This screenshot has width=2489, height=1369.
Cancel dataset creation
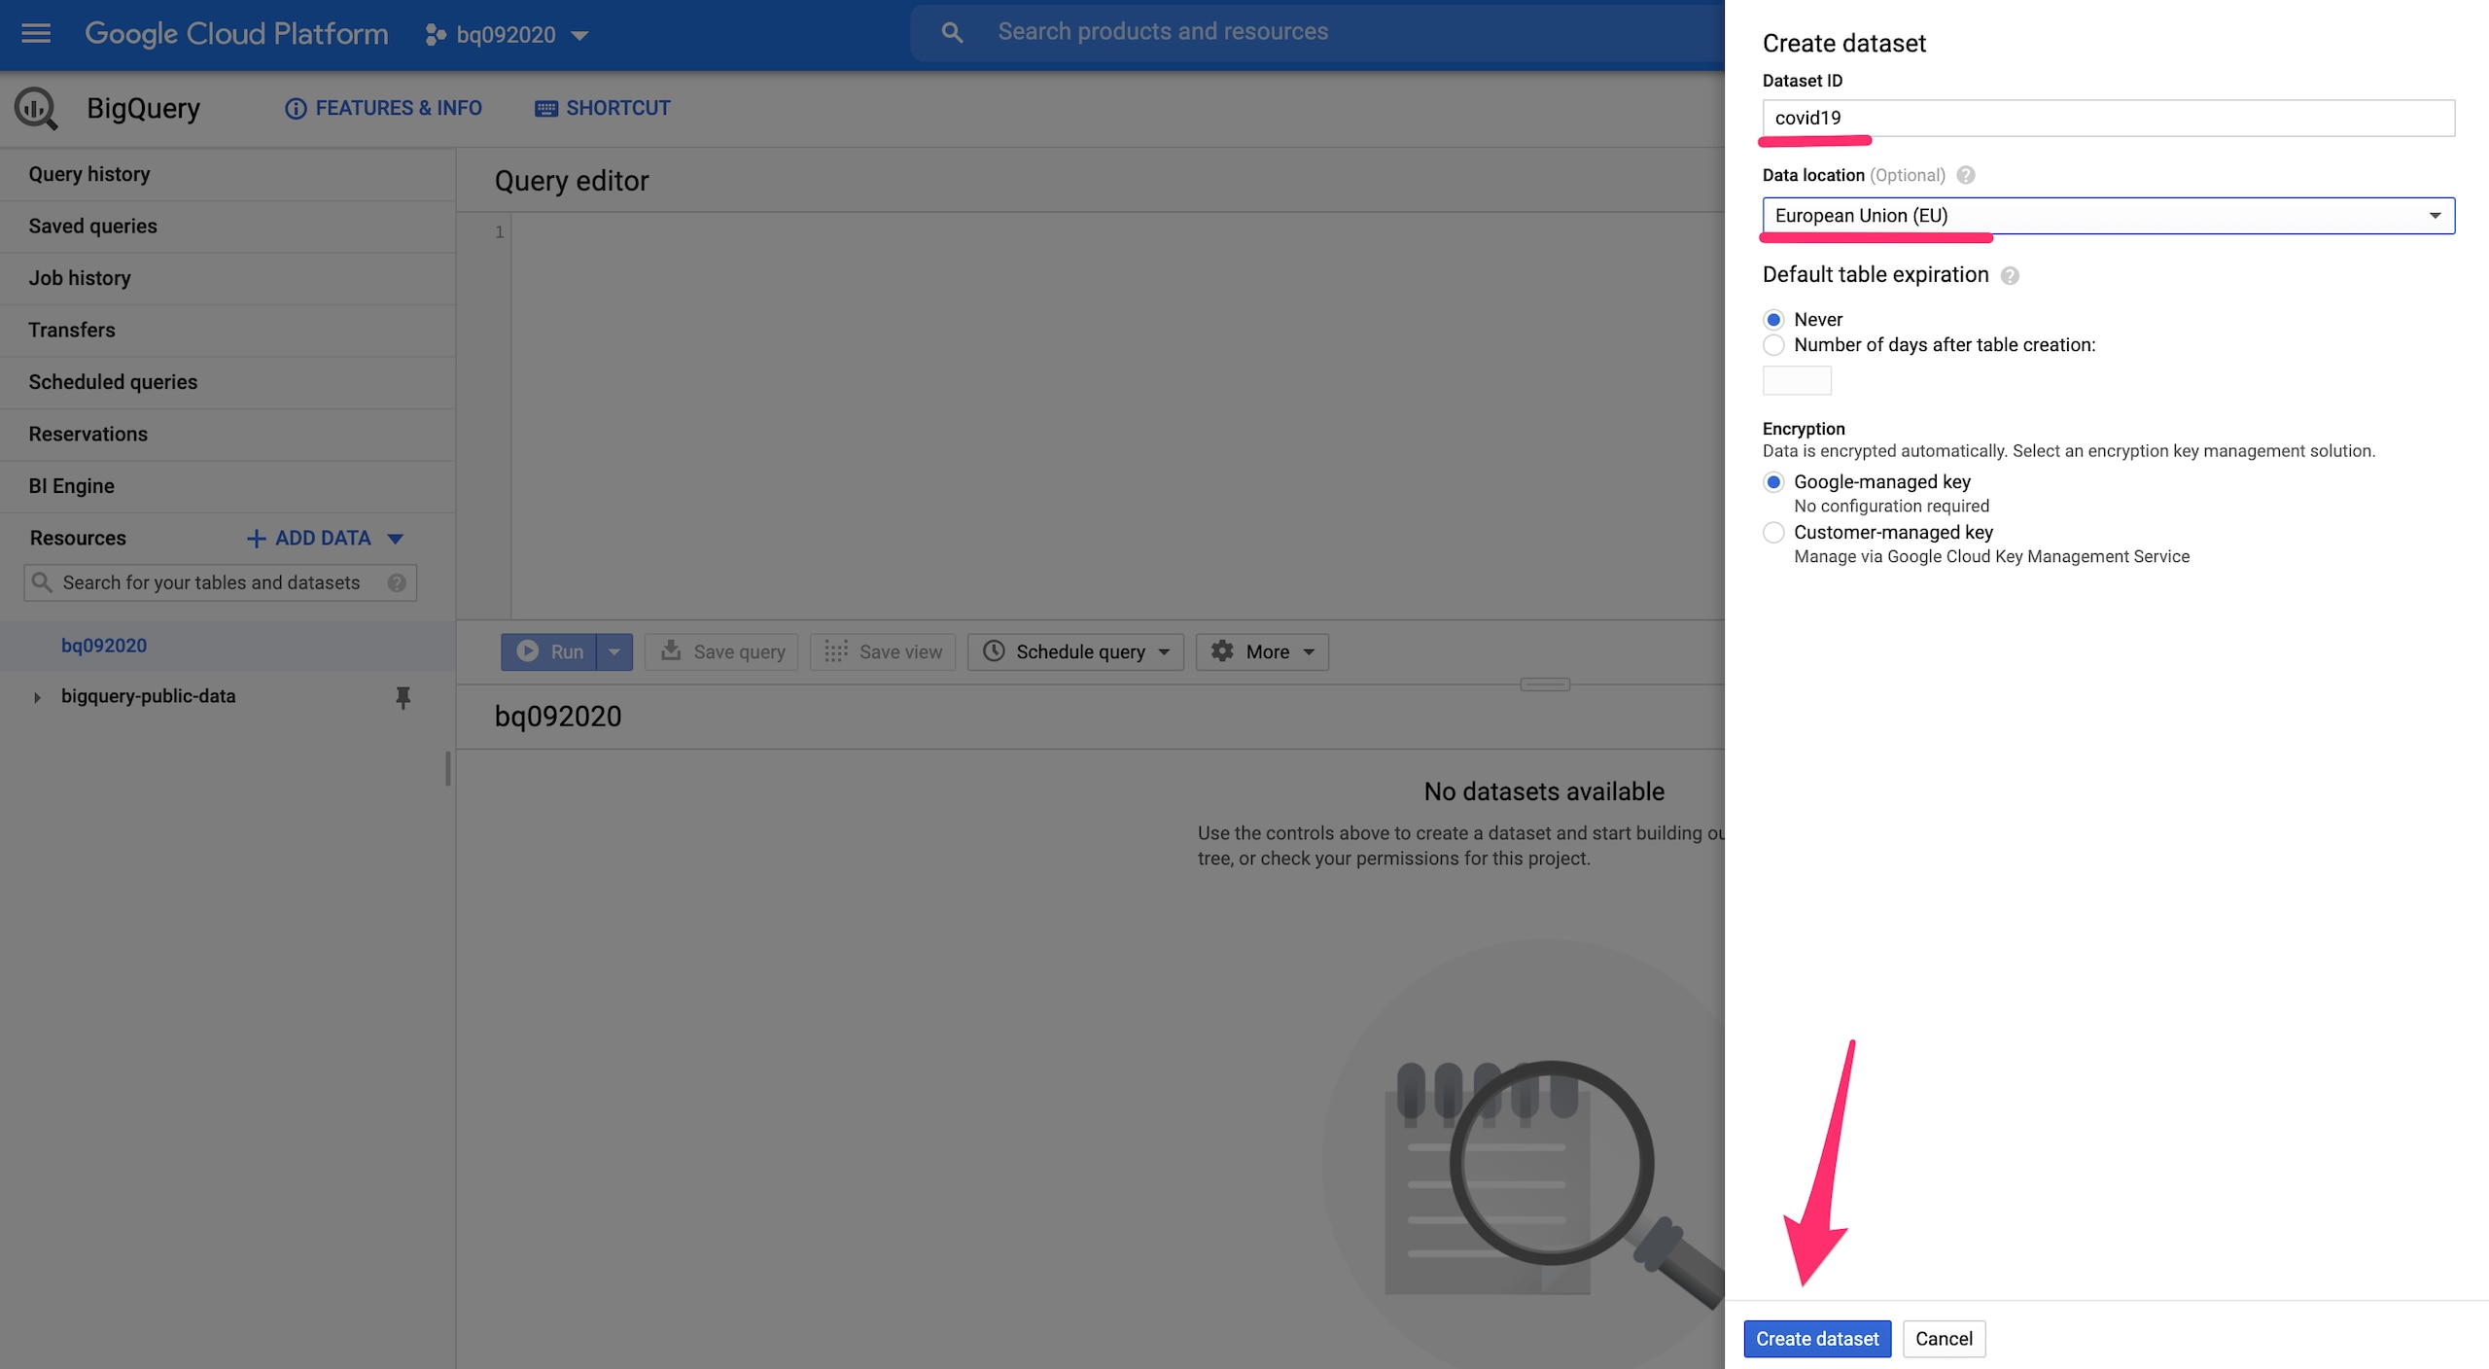coord(1943,1339)
